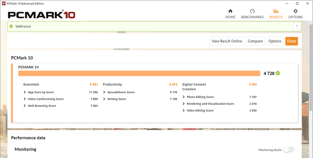Open the Home tab icon

coord(230,11)
